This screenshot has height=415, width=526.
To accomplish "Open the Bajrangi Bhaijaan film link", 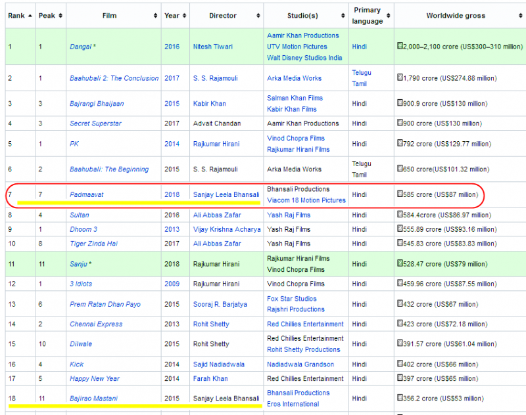I will 97,104.
